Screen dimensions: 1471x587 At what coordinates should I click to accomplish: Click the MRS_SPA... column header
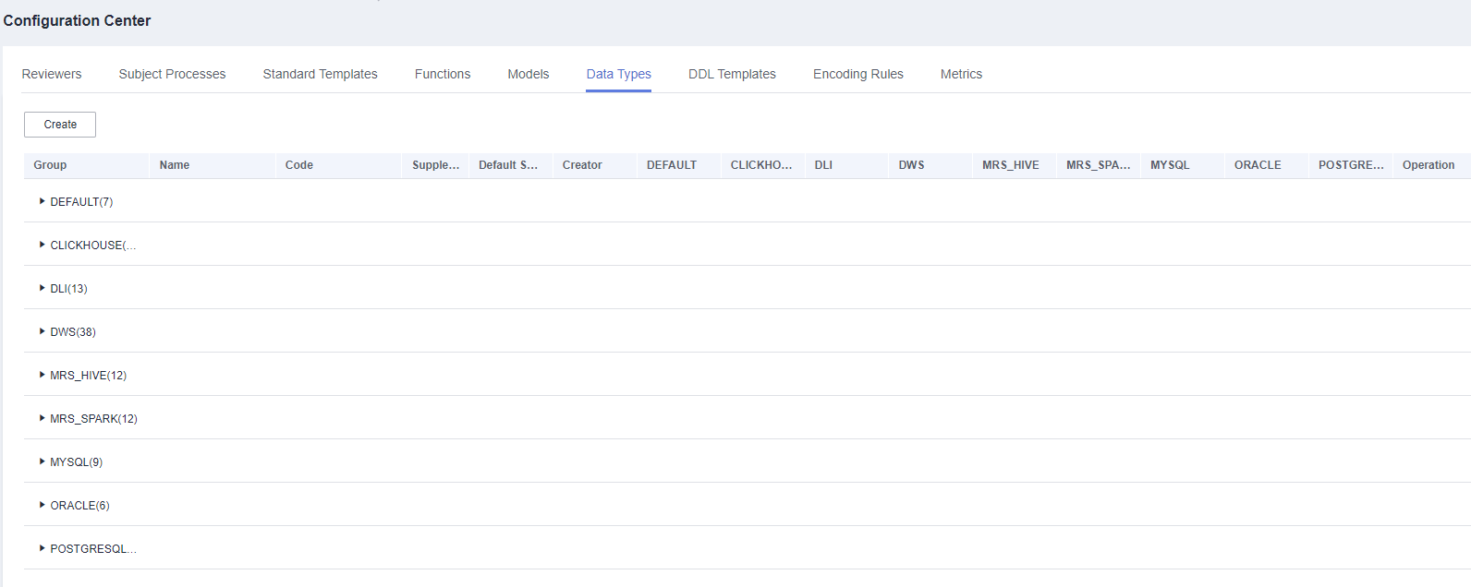[1099, 165]
